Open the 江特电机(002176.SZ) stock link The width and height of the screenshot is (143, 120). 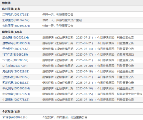click(16, 15)
